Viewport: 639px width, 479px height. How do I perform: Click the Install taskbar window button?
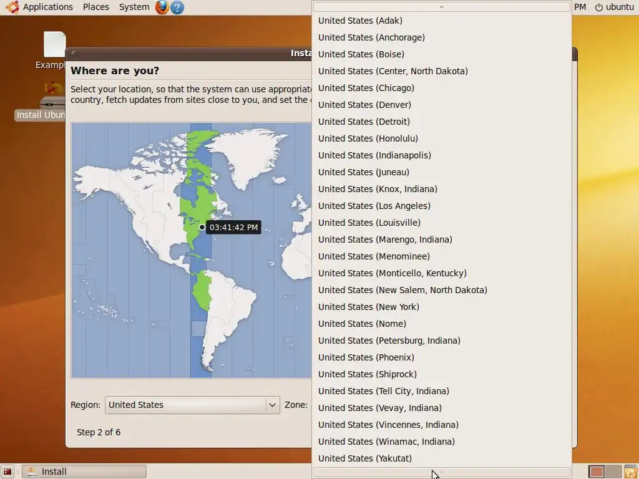pos(84,472)
